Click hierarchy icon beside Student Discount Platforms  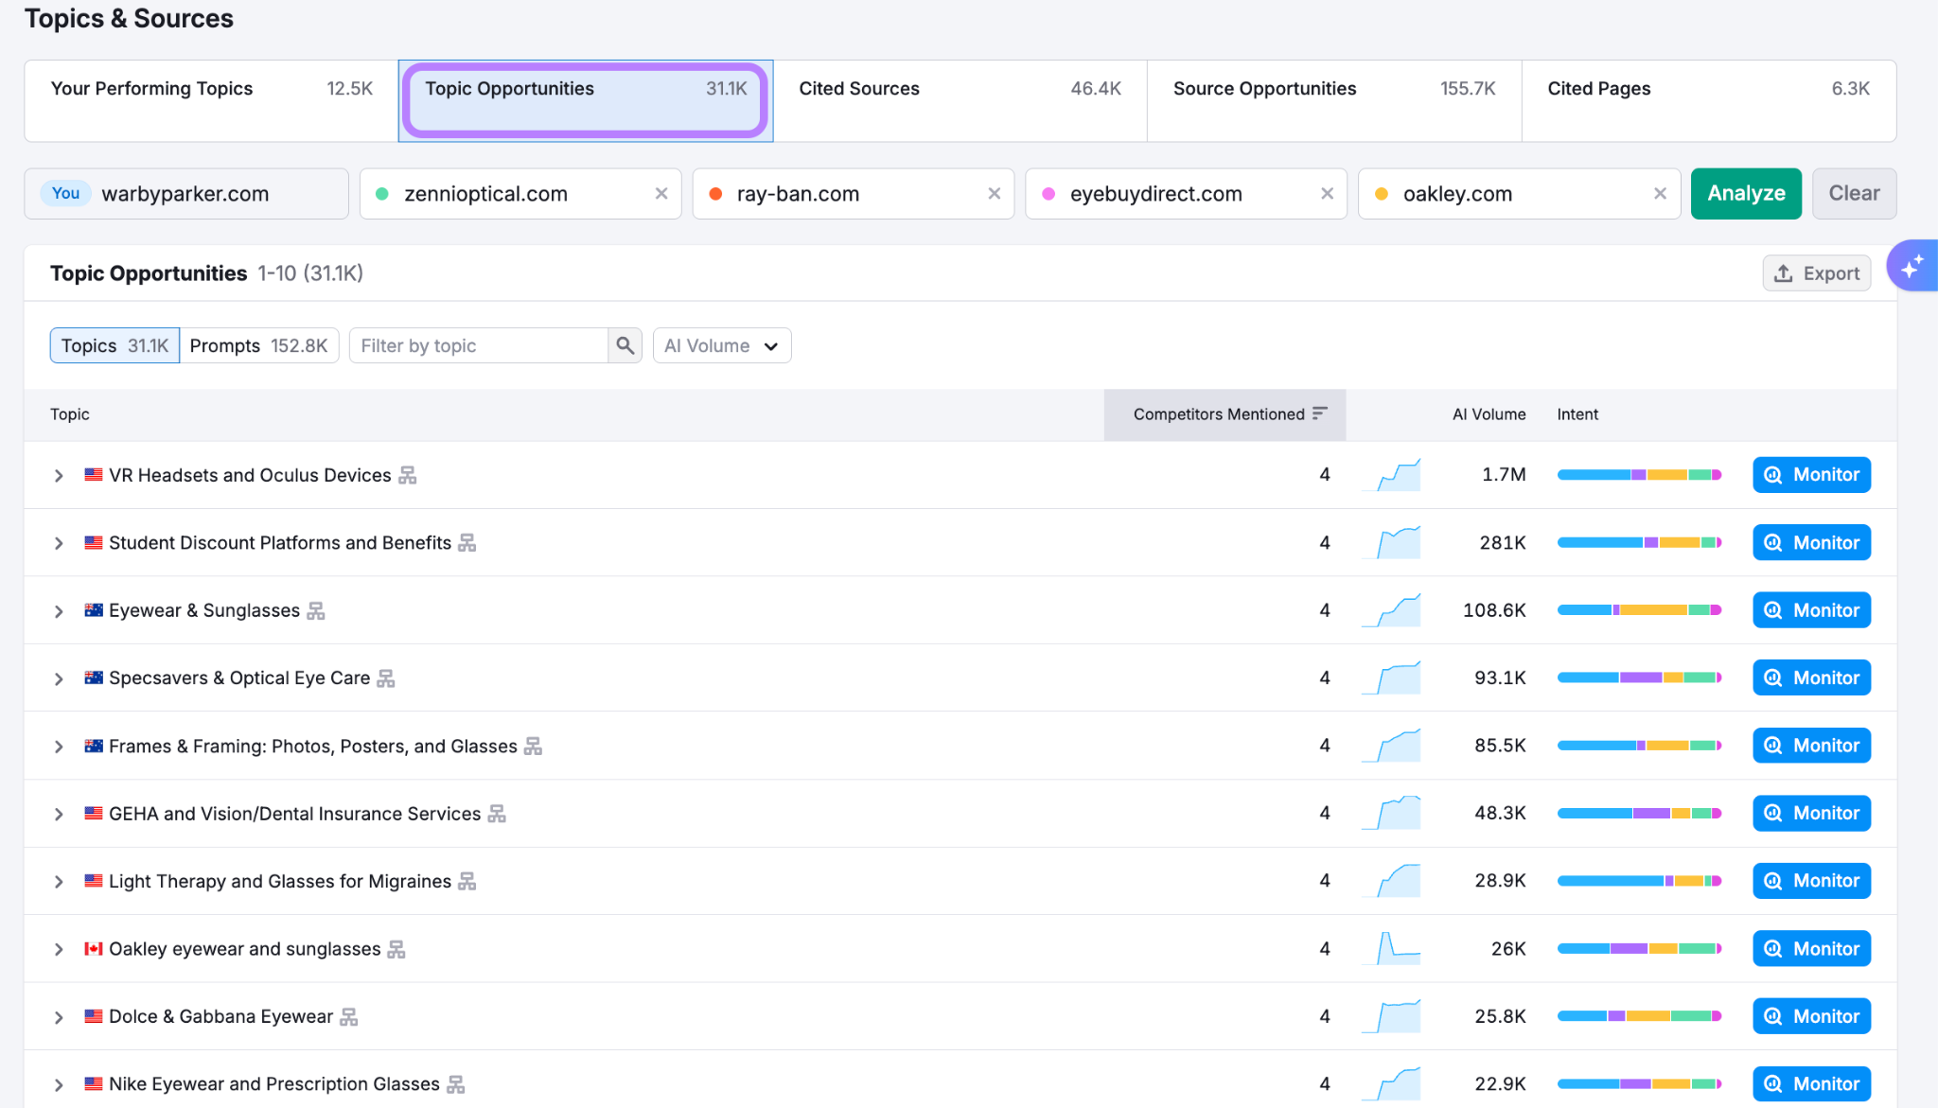click(x=467, y=543)
